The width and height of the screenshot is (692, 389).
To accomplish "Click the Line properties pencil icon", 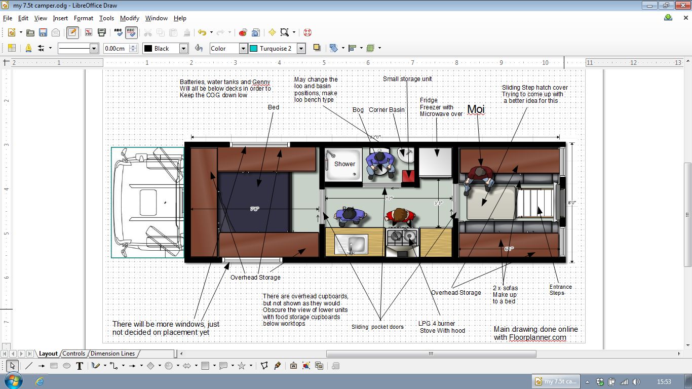I will [28, 48].
